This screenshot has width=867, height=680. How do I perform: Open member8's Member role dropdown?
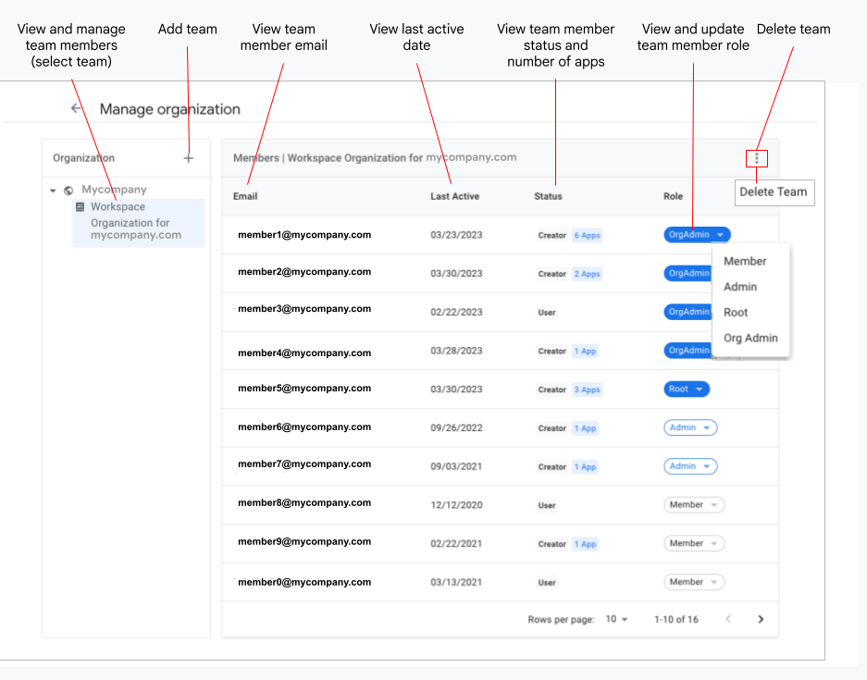pyautogui.click(x=694, y=505)
